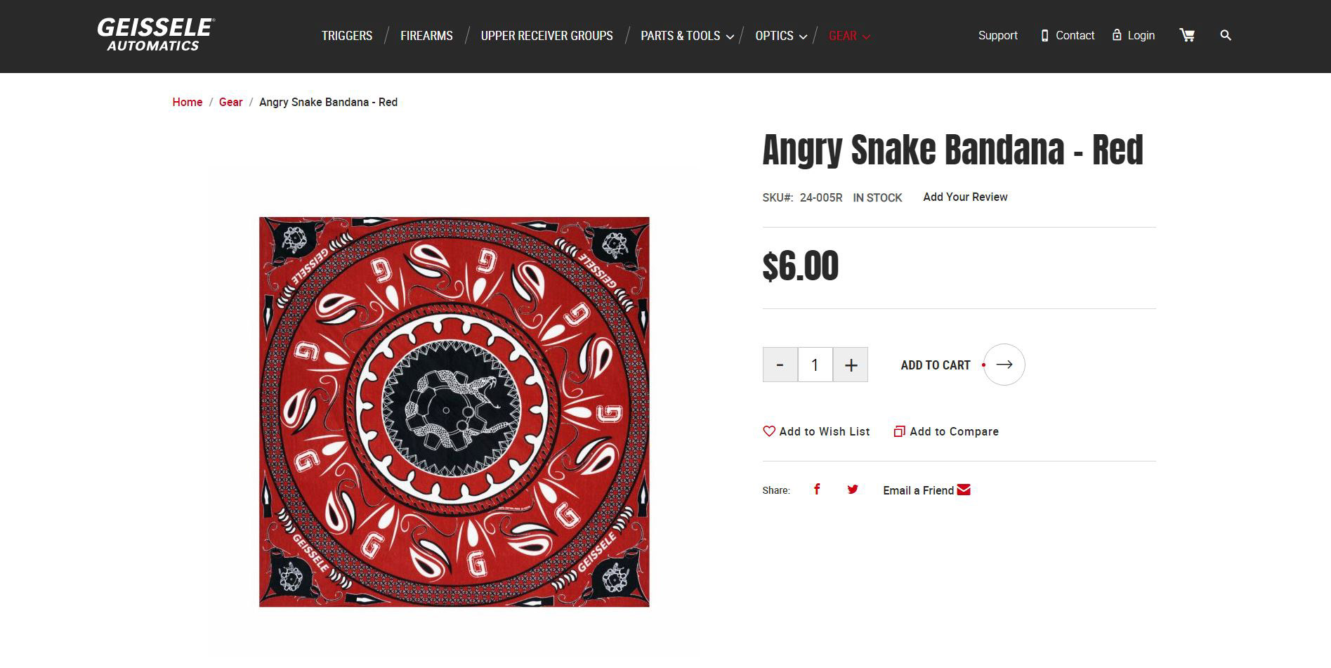Increase quantity with plus button
This screenshot has width=1331, height=668.
pos(851,365)
